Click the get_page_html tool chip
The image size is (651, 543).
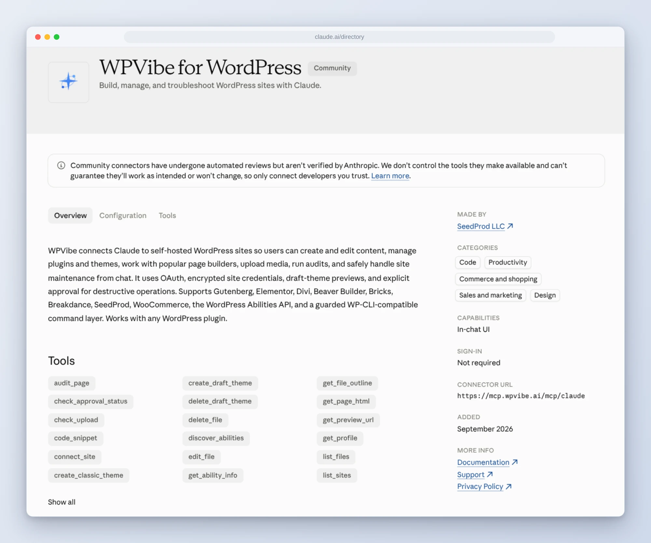[346, 401]
